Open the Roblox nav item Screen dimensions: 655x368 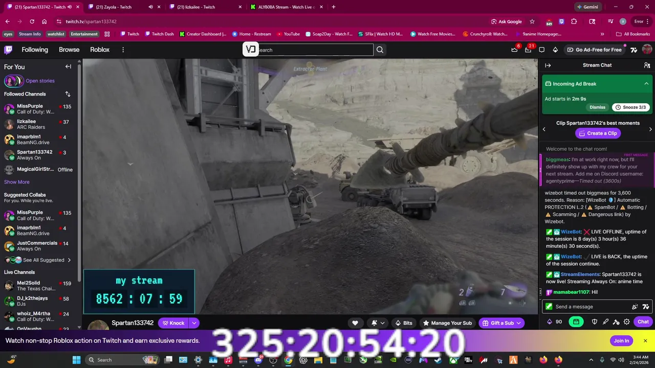click(100, 50)
